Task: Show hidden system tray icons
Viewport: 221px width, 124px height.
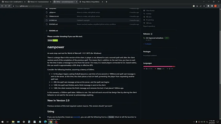Action: (194, 122)
